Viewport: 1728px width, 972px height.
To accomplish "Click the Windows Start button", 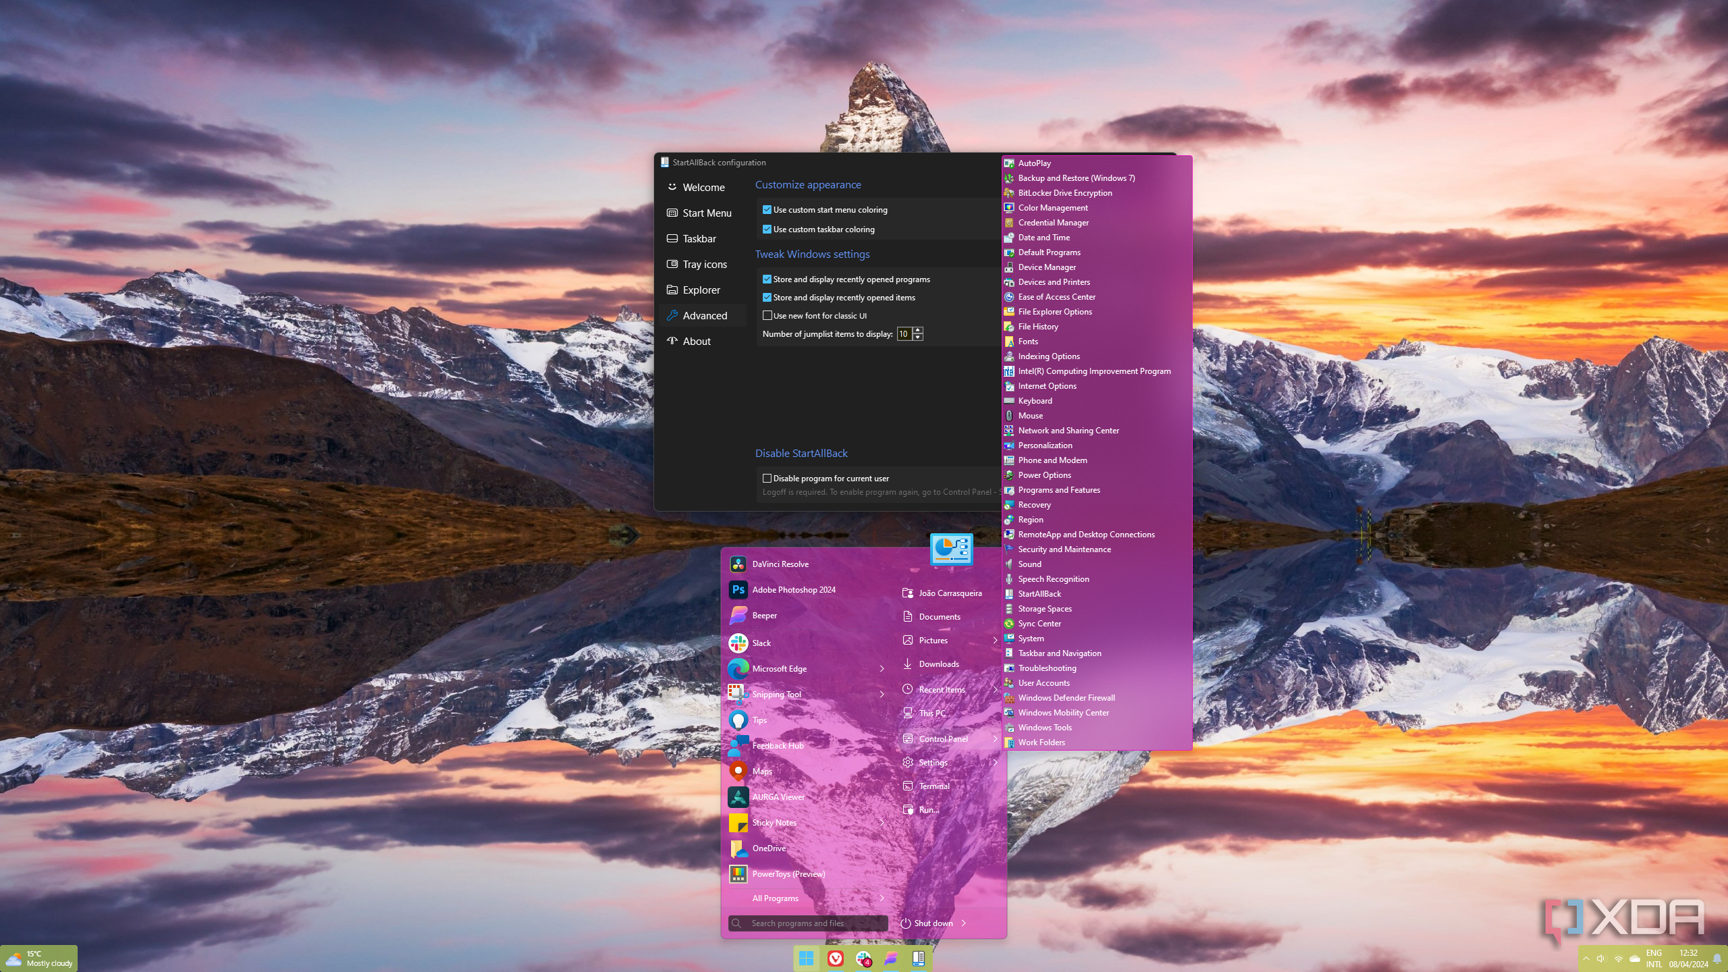I will coord(806,958).
